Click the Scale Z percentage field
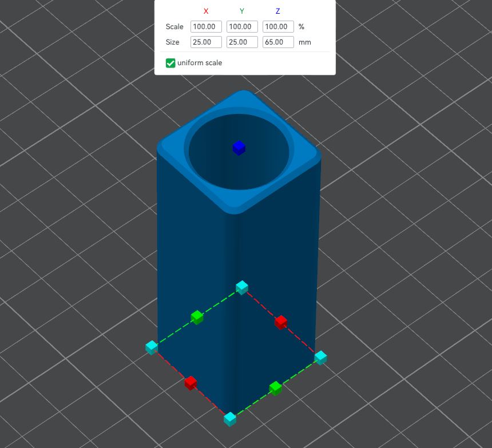The height and width of the screenshot is (448, 492). [x=278, y=26]
